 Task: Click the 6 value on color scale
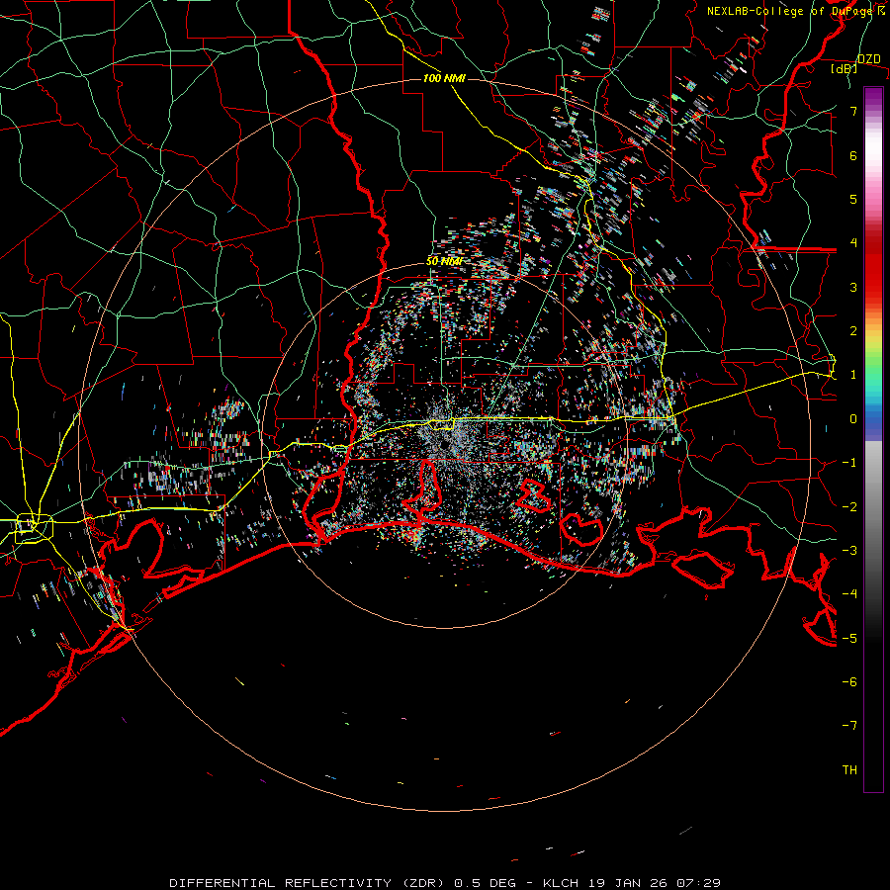pyautogui.click(x=853, y=155)
